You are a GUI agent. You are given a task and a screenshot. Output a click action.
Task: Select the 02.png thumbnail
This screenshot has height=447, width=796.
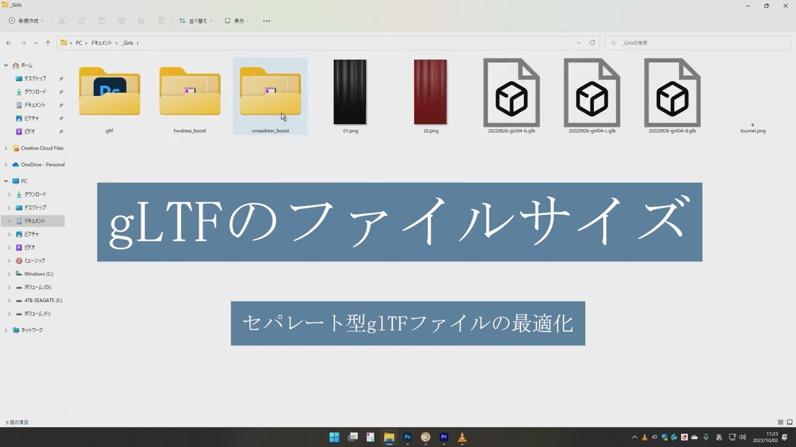430,92
